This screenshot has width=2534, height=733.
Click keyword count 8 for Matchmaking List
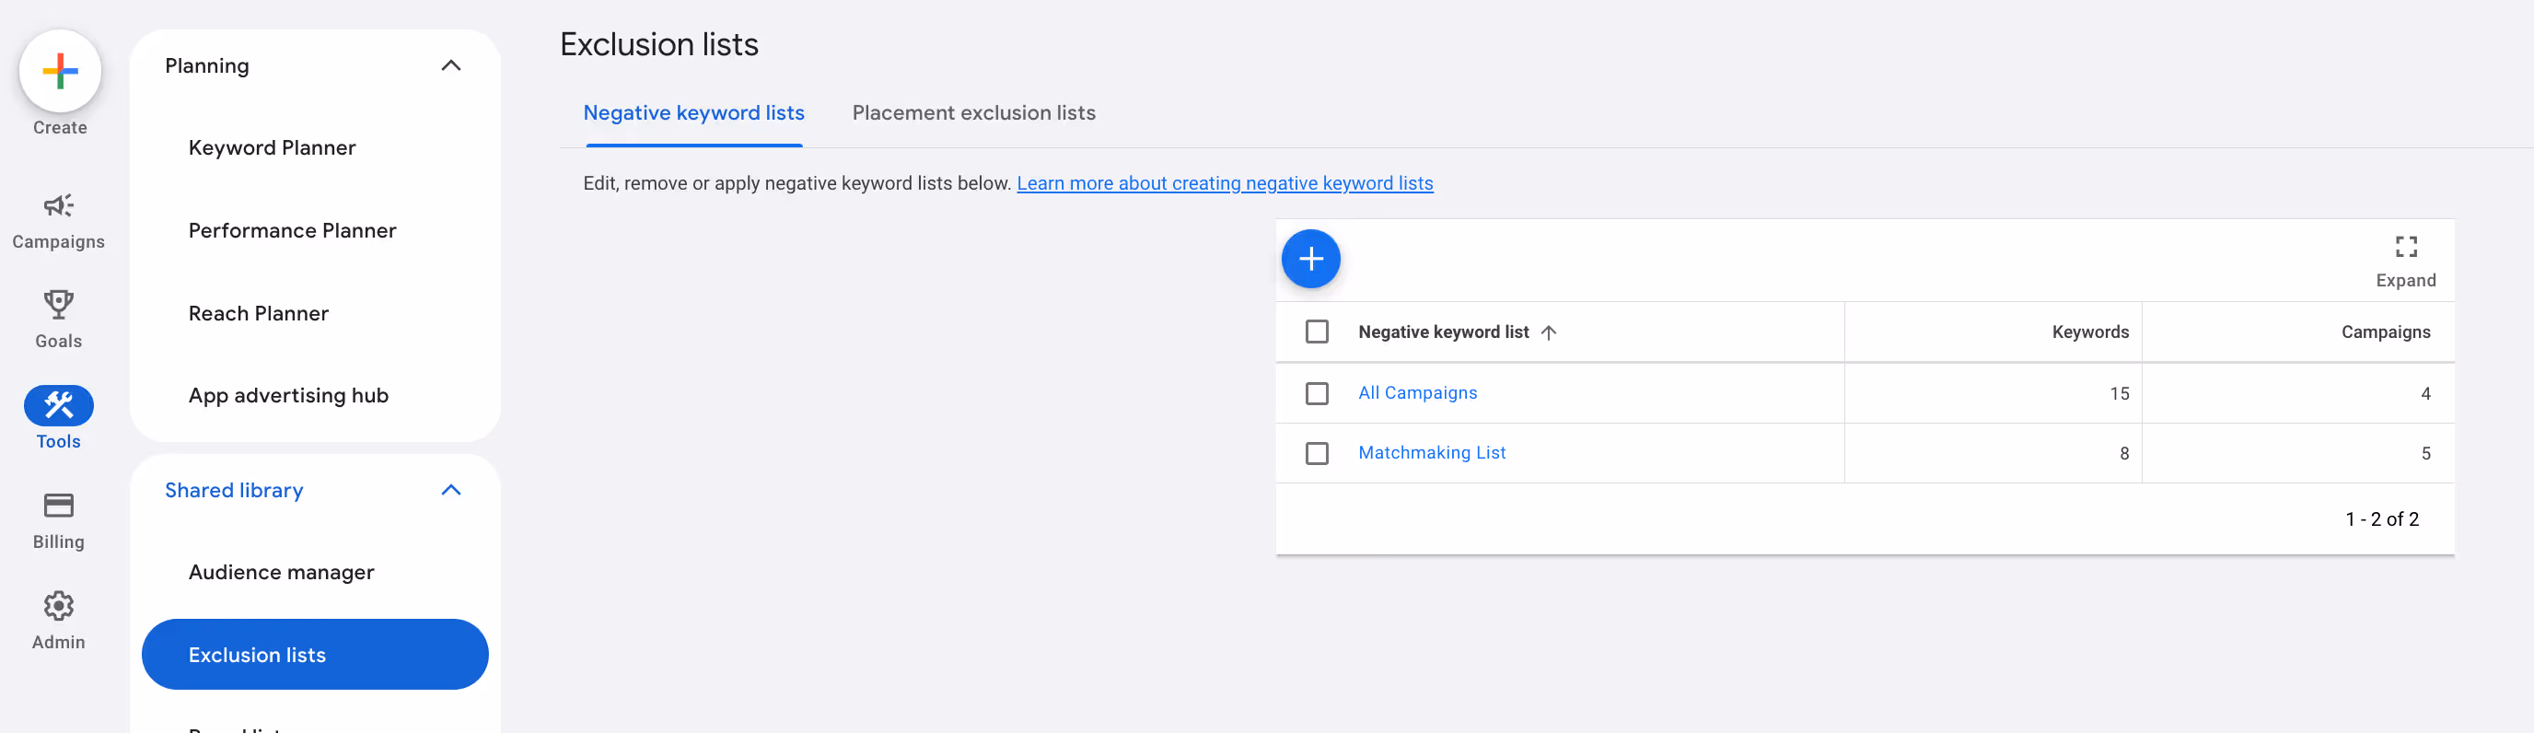(x=2124, y=454)
